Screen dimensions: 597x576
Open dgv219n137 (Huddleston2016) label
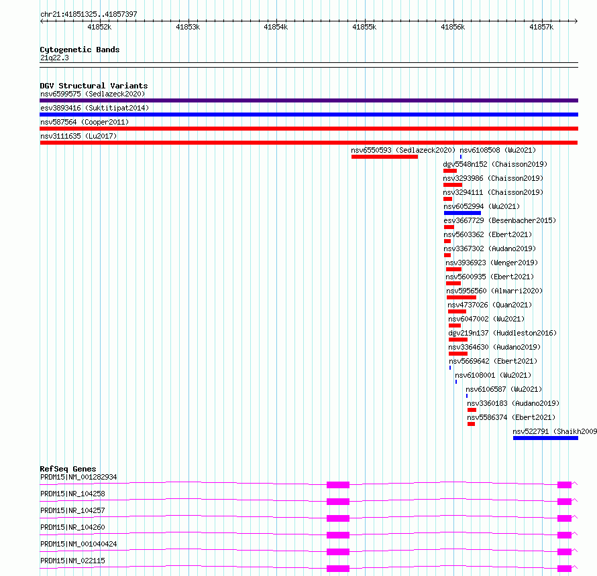point(502,333)
